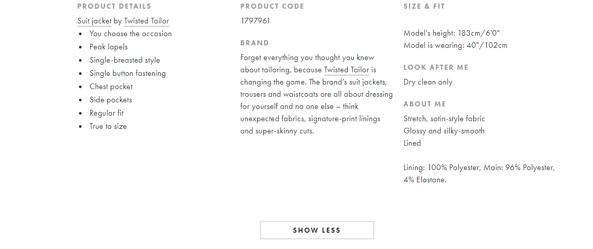
Task: Select the product code 1797961
Action: pos(255,21)
